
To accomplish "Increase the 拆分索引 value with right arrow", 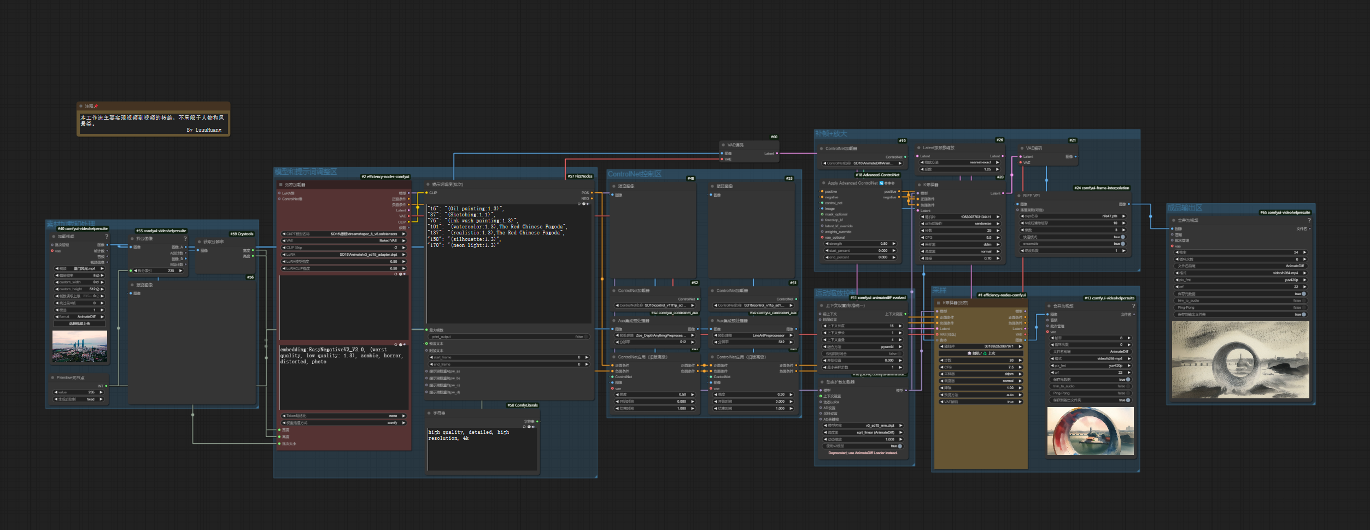I will coord(181,270).
